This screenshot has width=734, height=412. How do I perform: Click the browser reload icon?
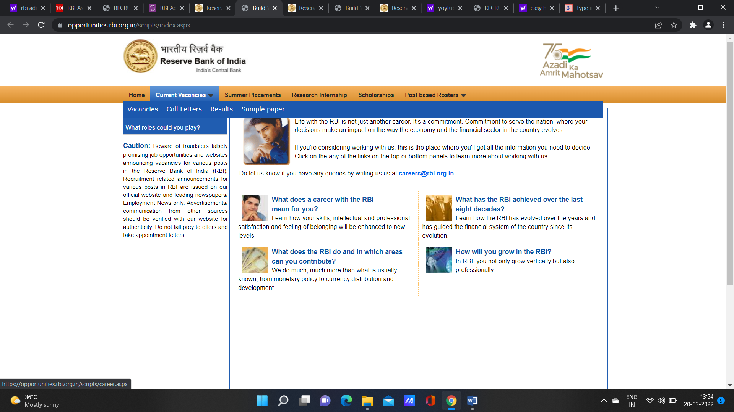[x=41, y=25]
